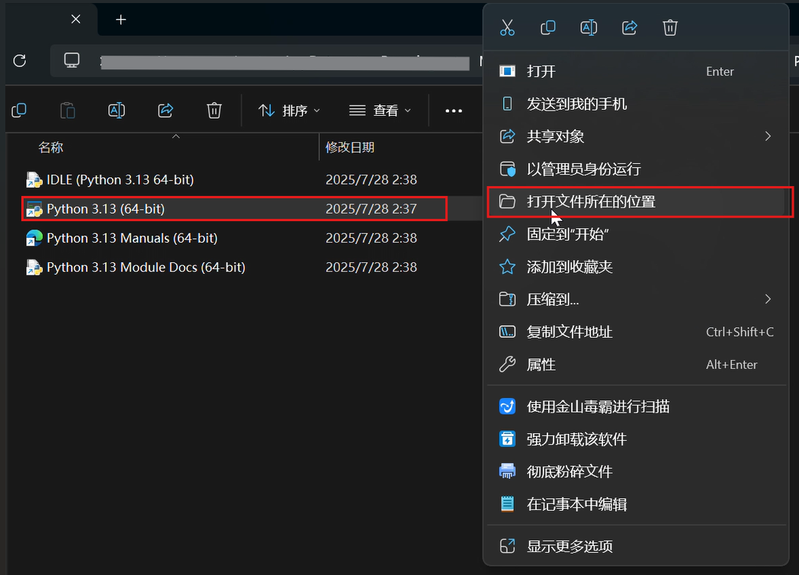Click the Rename icon in the context menu

[589, 27]
